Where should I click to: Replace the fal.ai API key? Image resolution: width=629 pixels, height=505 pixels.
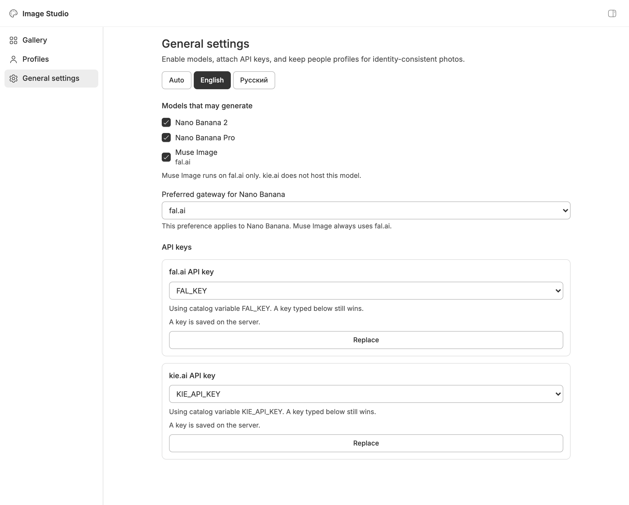point(366,340)
